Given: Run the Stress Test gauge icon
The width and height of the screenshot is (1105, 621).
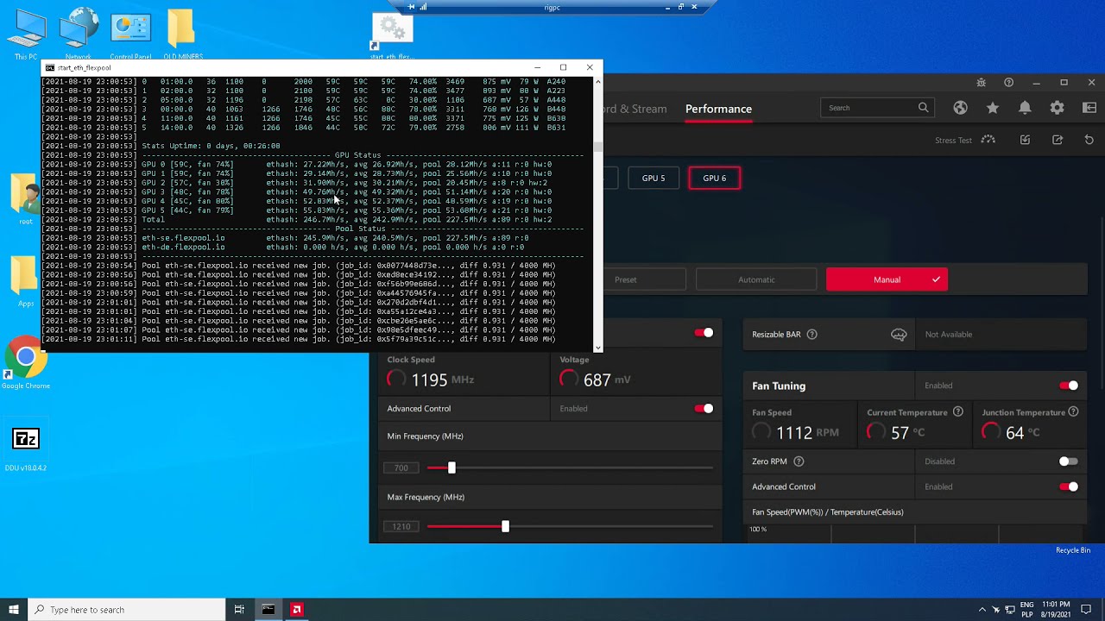Looking at the screenshot, I should tap(988, 140).
